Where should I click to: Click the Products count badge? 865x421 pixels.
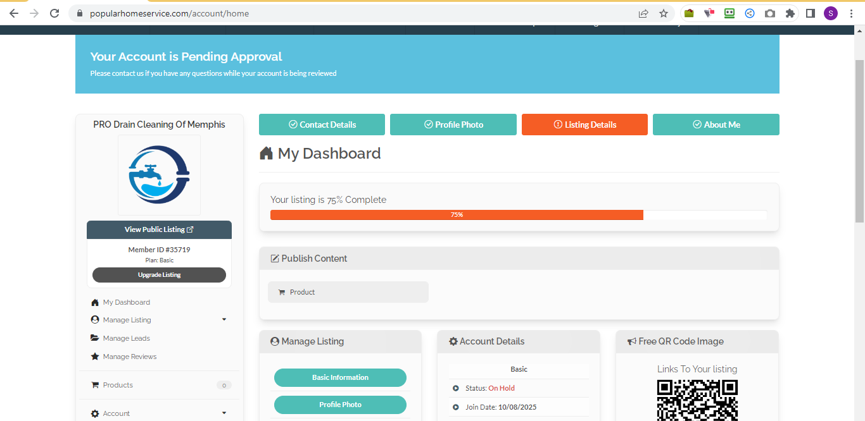click(x=224, y=385)
